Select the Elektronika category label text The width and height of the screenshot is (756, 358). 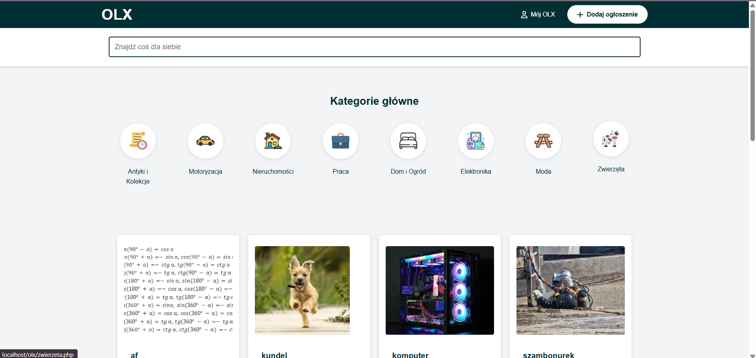(476, 171)
